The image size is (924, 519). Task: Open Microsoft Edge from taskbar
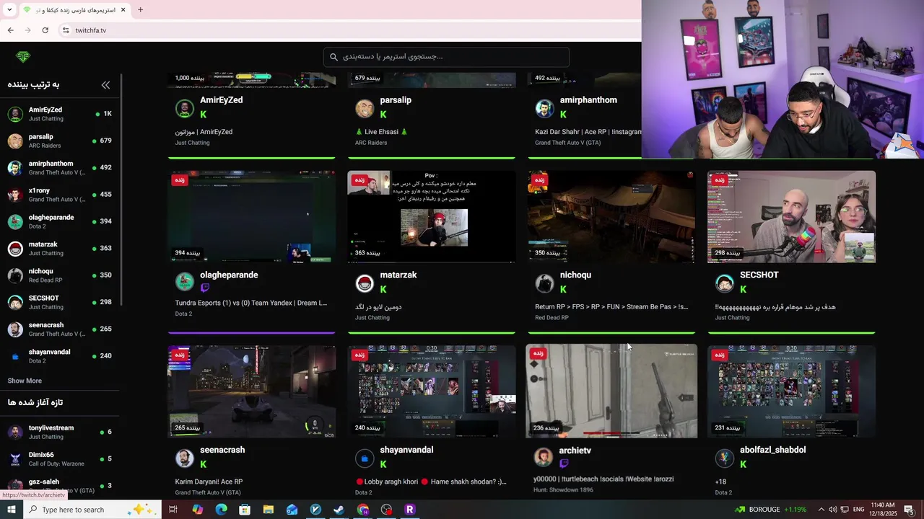(x=221, y=510)
